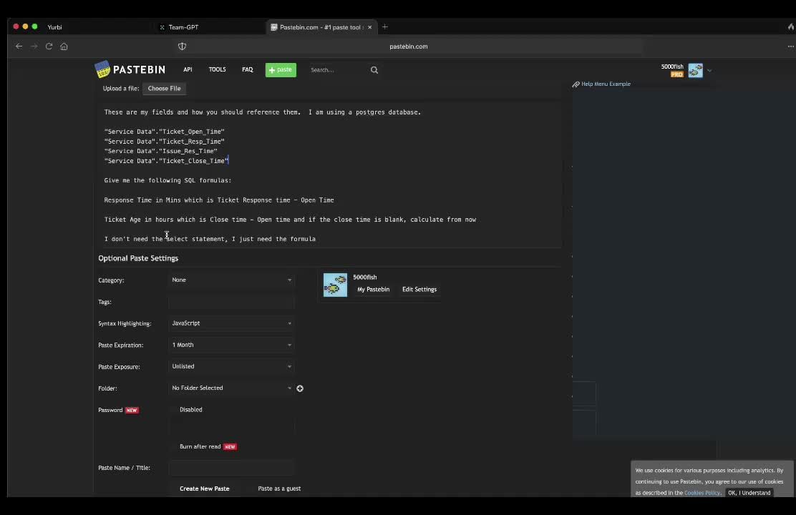This screenshot has width=796, height=515.
Task: Click the green paste button
Action: [x=281, y=70]
